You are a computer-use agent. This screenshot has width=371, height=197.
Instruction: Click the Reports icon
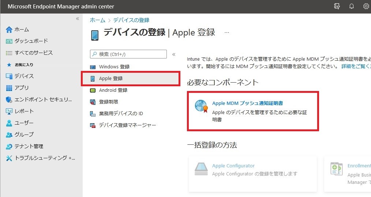click(x=9, y=111)
